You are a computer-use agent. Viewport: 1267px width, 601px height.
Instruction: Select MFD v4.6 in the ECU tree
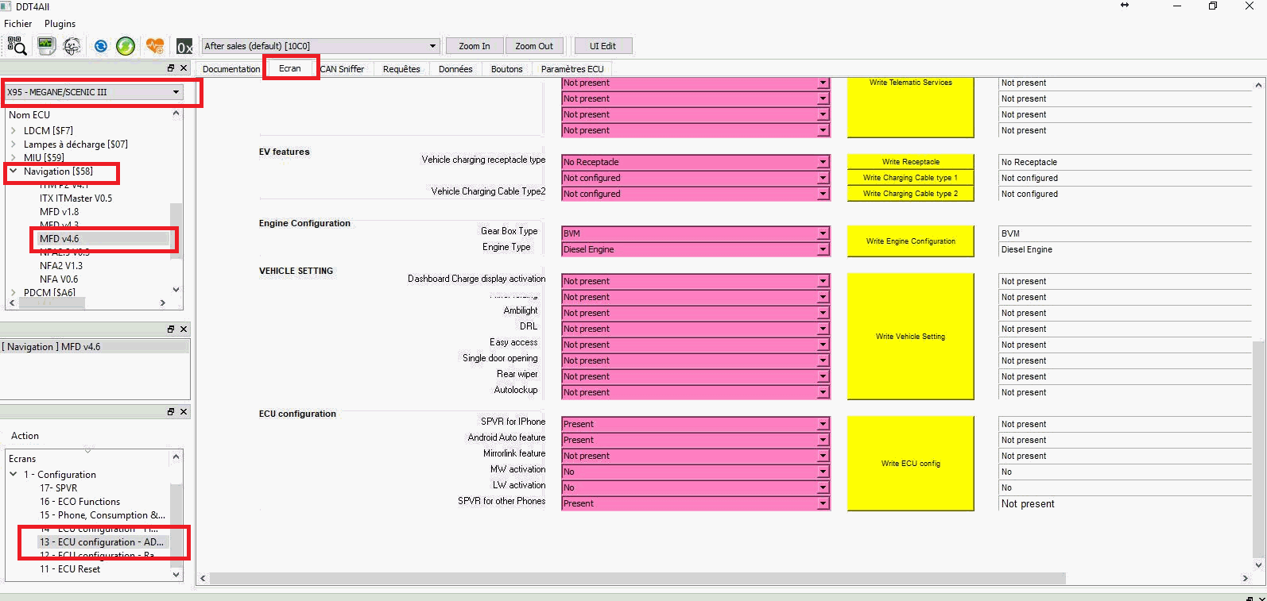coord(60,238)
